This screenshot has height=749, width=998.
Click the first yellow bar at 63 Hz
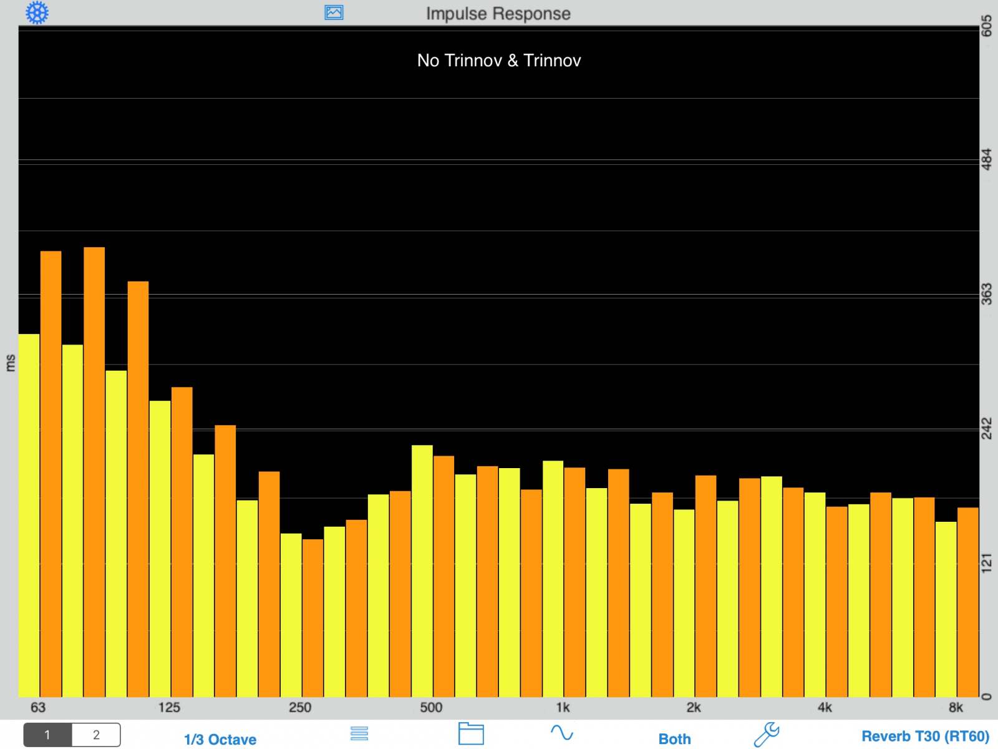[x=29, y=512]
